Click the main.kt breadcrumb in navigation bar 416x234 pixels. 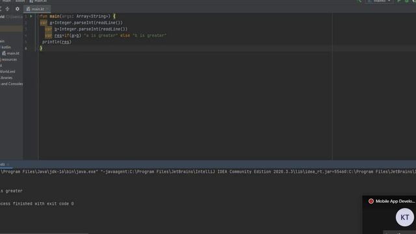(38, 1)
